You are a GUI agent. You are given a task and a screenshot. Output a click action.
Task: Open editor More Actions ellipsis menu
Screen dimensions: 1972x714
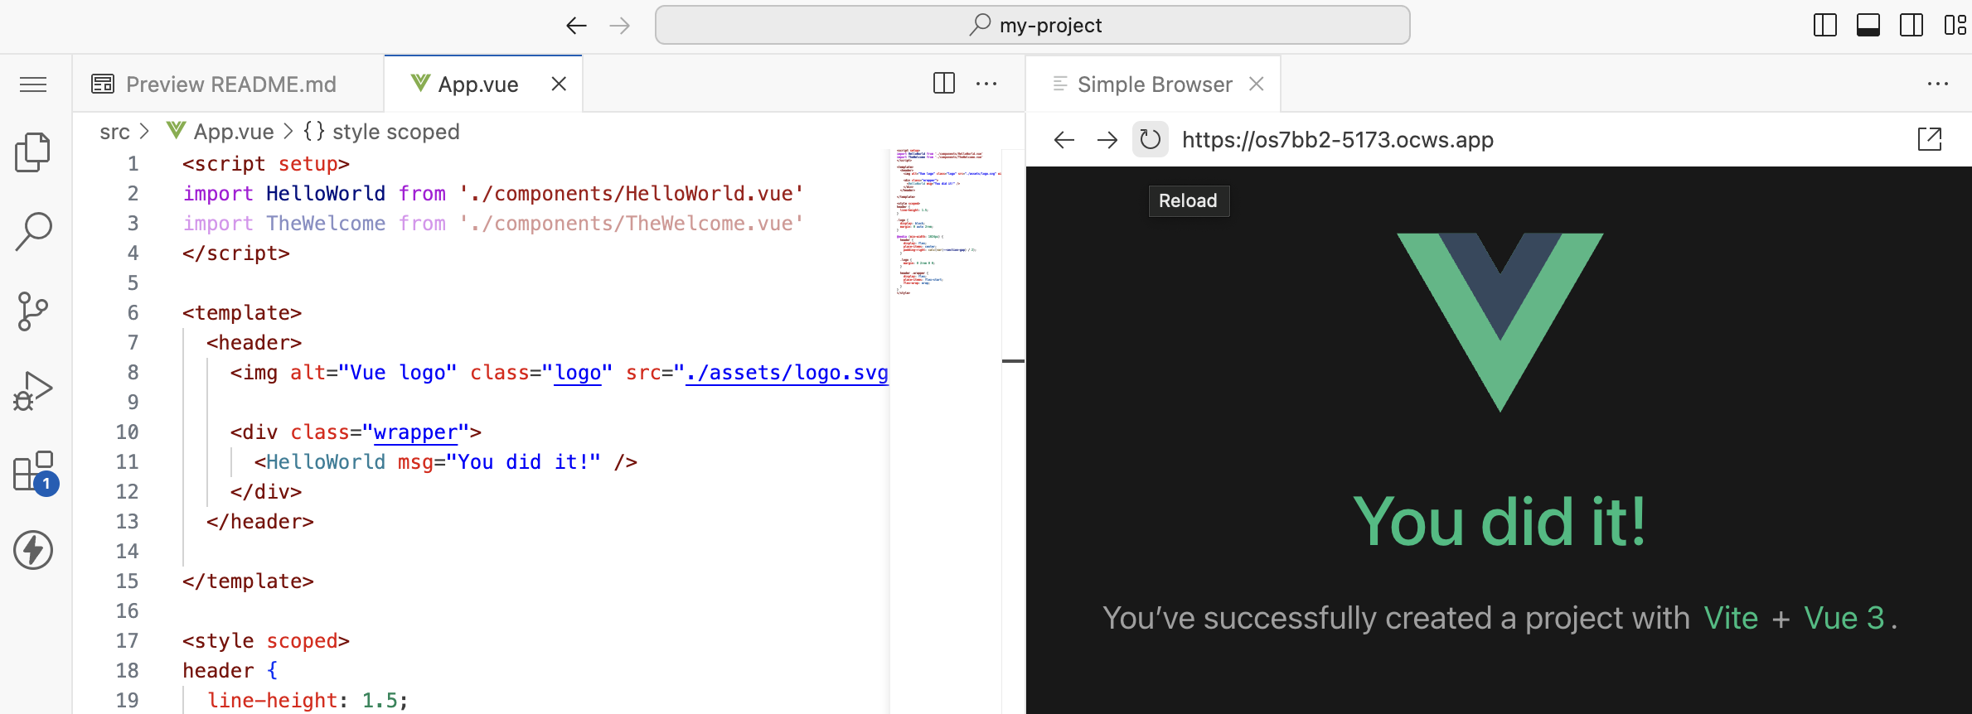986,84
